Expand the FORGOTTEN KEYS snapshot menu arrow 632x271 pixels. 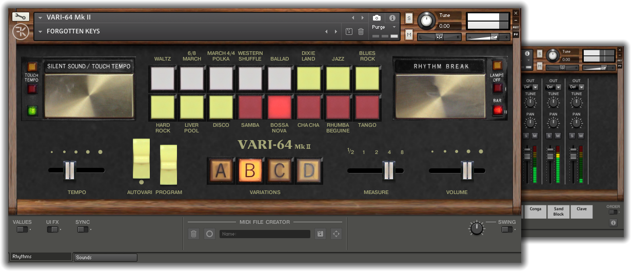[41, 32]
